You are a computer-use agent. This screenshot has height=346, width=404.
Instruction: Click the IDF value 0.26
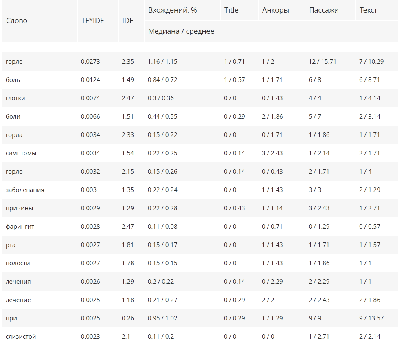click(127, 318)
